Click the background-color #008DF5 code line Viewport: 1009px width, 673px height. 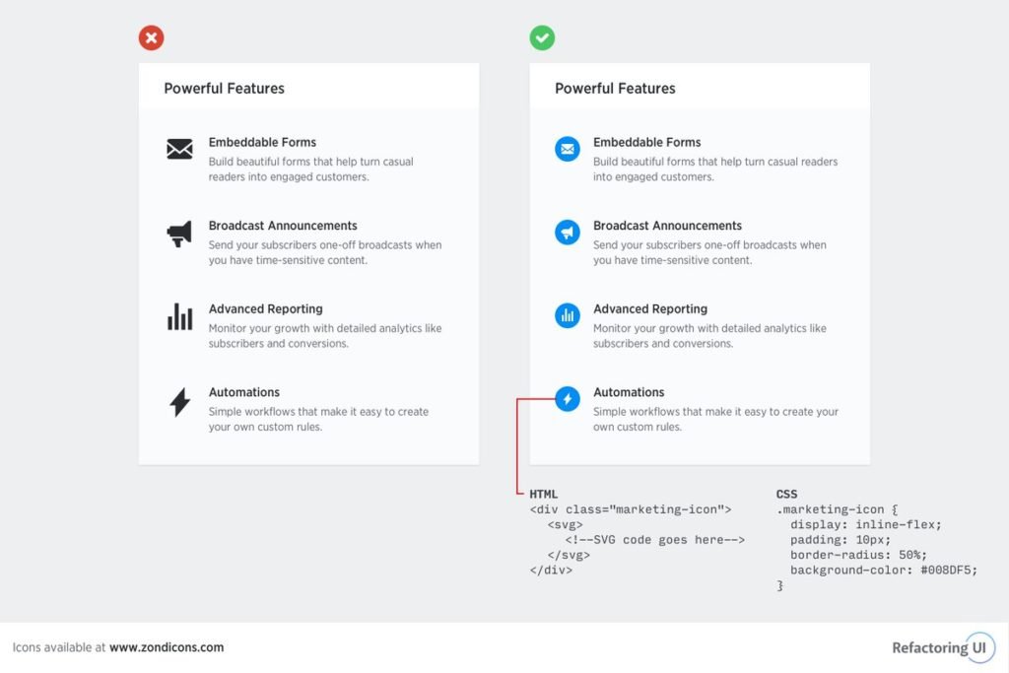884,571
